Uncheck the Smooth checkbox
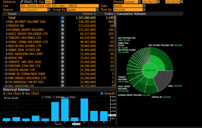The width and height of the screenshot is (202, 128). 102,93
